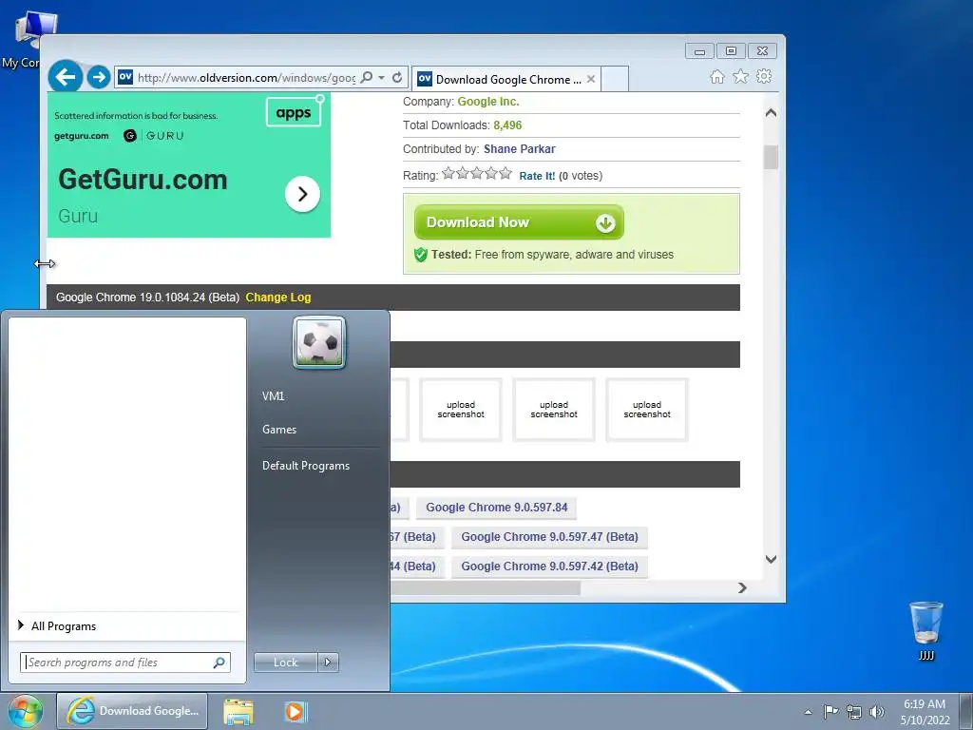Click the network tray icon
The width and height of the screenshot is (973, 730).
(x=854, y=712)
